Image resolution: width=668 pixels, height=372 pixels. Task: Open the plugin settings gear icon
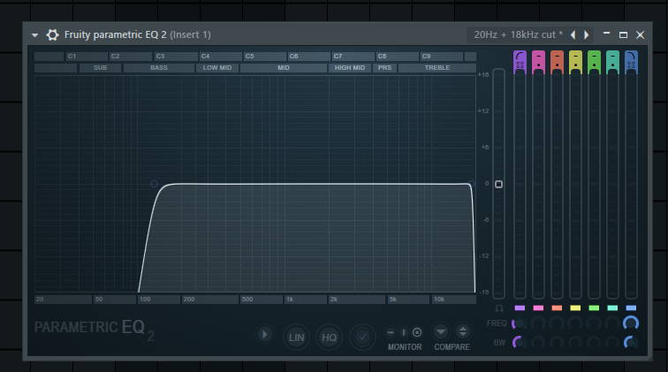52,35
